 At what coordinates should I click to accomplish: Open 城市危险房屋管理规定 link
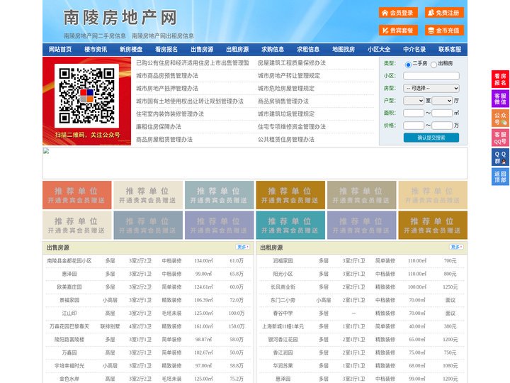[286, 88]
